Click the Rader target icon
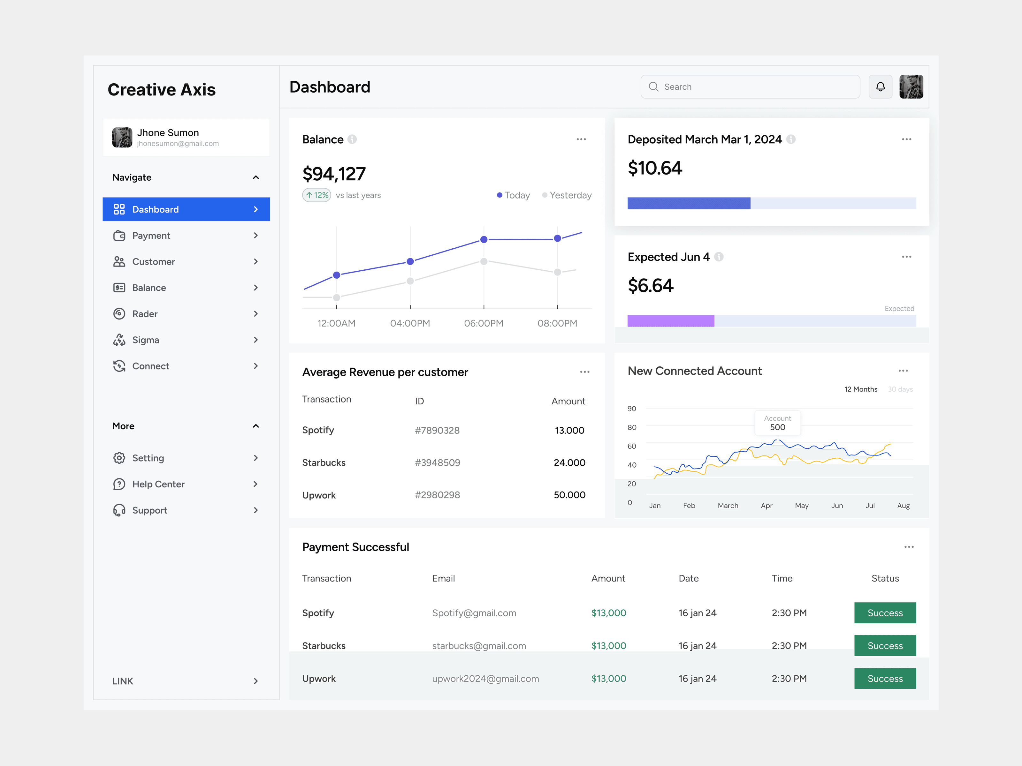This screenshot has width=1022, height=766. [119, 314]
